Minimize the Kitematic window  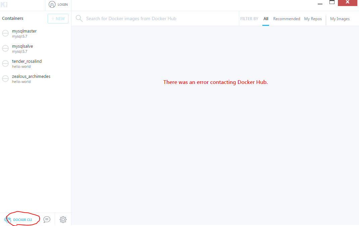320,4
